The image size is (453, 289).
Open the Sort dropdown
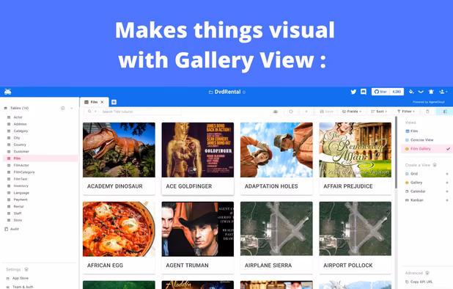[x=379, y=111]
